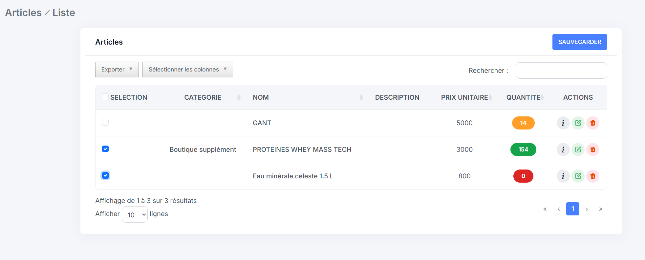Edit the PROTEINES WHEY MASS TECH article

point(578,150)
